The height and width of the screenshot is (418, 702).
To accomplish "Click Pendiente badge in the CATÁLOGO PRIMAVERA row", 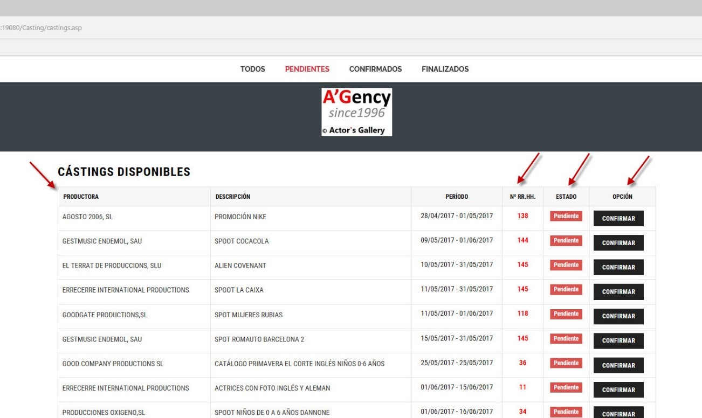I will (566, 363).
